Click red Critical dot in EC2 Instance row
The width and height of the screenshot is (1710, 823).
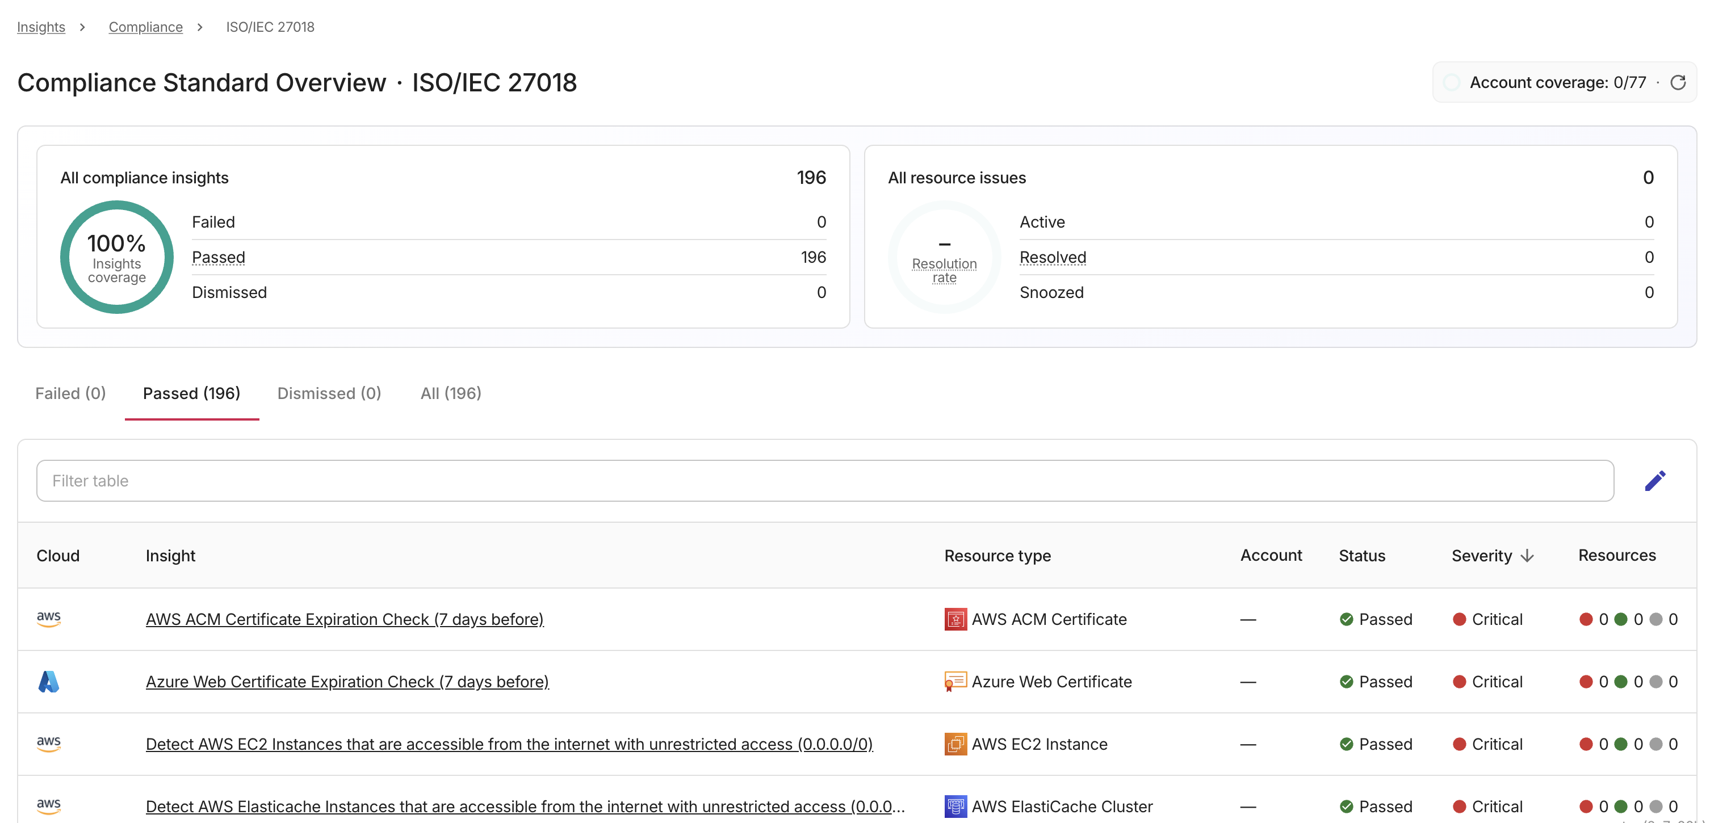pyautogui.click(x=1459, y=744)
